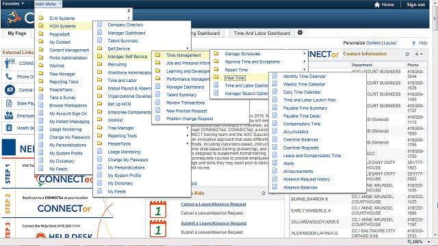The width and height of the screenshot is (438, 246).
Task: Switch to Time And Labor Dashboard tab
Action: [262, 33]
